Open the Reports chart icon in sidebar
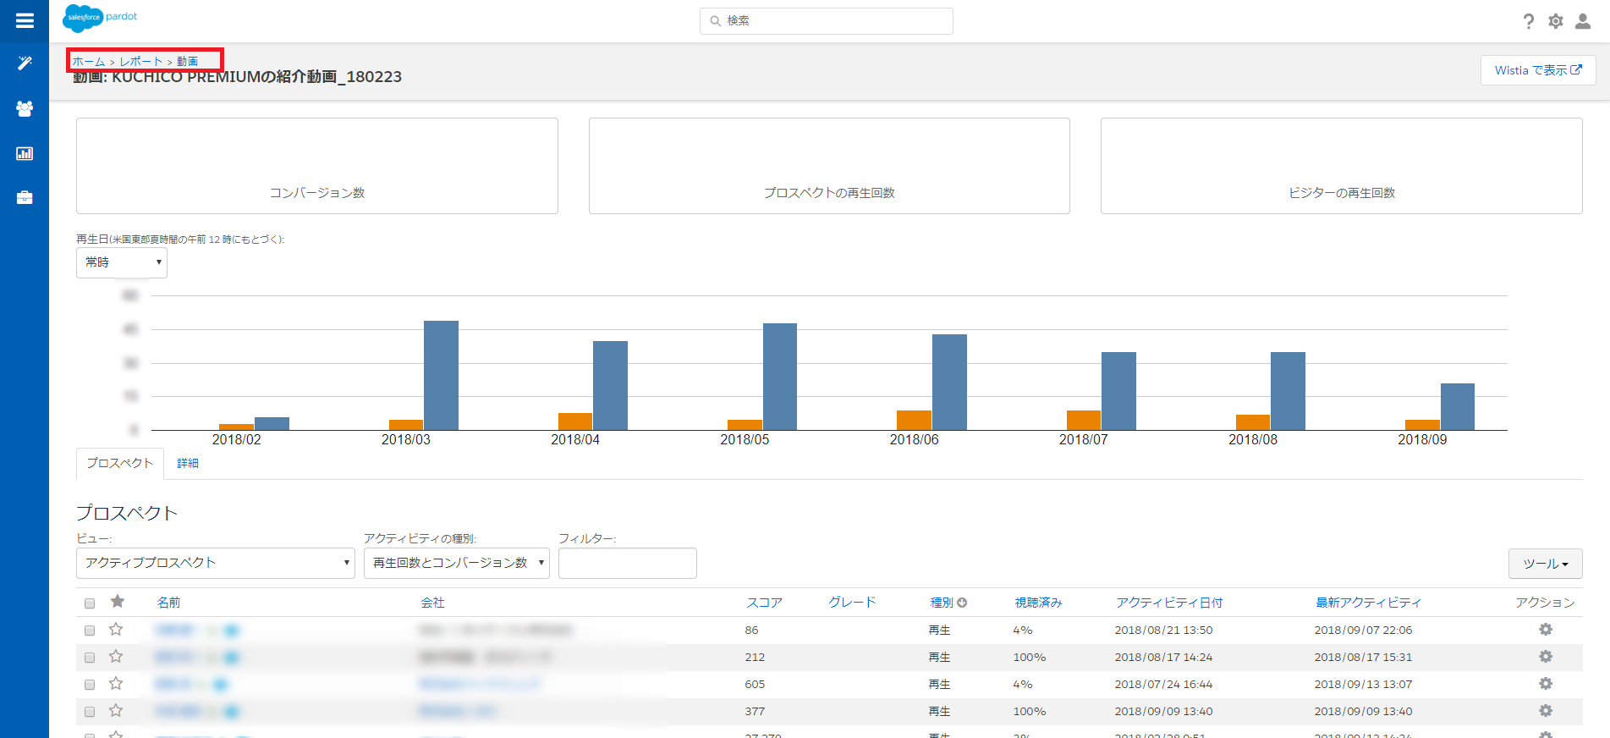 pos(25,153)
